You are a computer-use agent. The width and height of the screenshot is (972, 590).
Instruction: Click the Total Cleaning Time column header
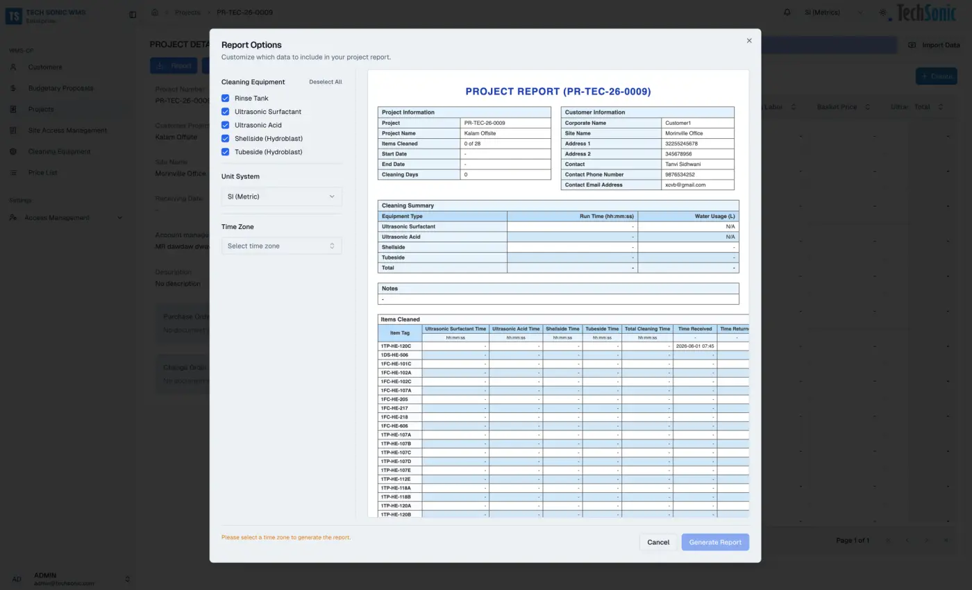647,329
